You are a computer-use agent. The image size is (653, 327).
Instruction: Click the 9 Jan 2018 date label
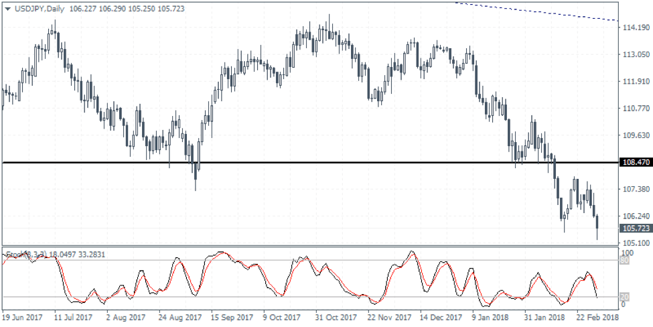point(491,316)
